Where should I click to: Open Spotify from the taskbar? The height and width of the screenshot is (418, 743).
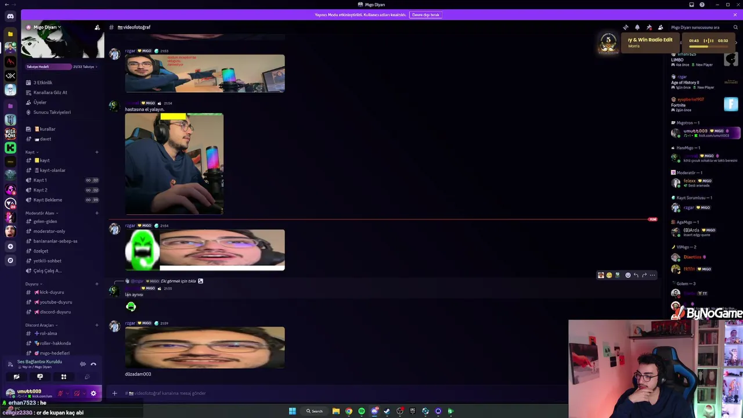point(362,411)
